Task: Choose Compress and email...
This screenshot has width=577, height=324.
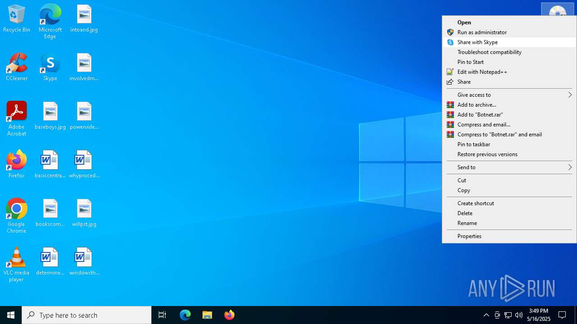Action: [509, 125]
